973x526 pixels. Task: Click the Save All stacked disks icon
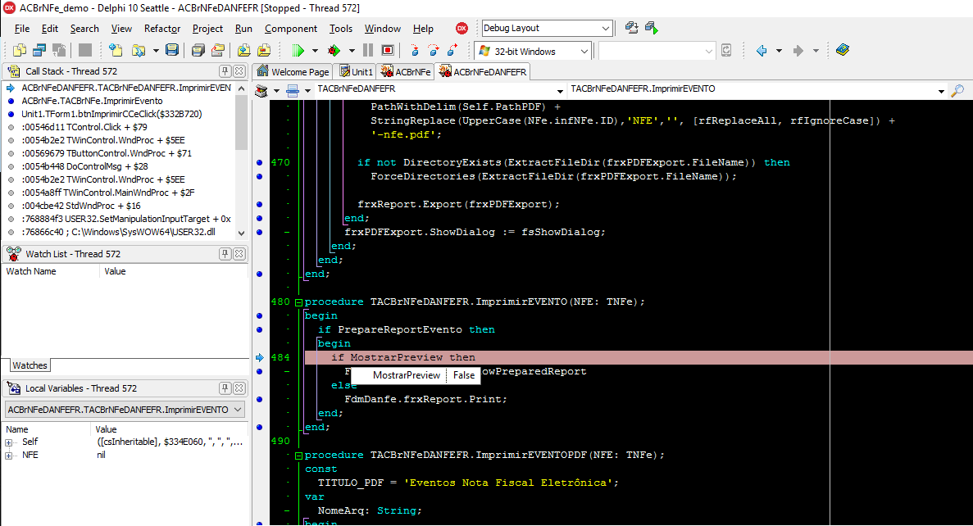point(198,50)
